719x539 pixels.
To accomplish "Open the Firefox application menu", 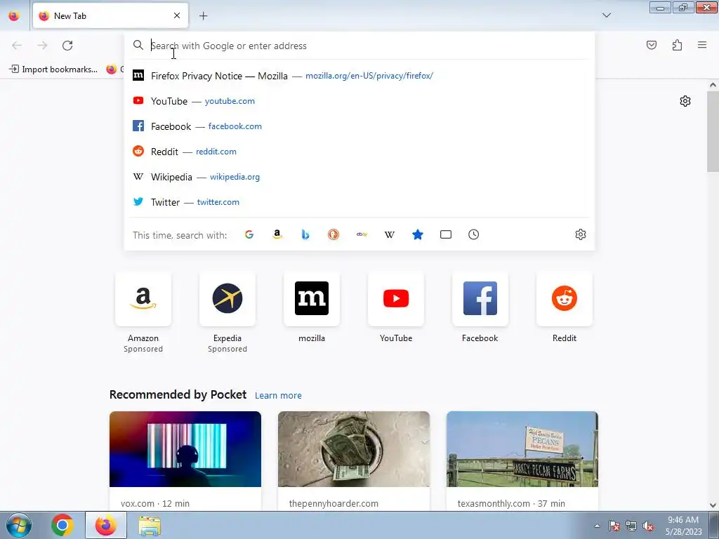I will click(702, 45).
